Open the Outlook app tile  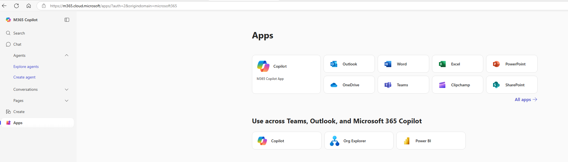coord(349,64)
